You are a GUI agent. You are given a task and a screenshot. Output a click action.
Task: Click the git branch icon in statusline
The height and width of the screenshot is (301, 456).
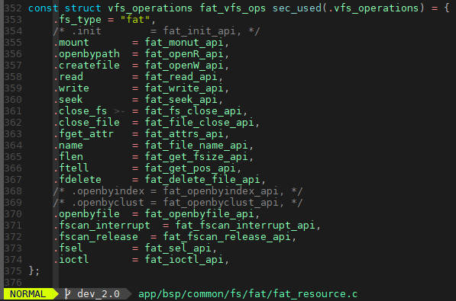(x=67, y=293)
